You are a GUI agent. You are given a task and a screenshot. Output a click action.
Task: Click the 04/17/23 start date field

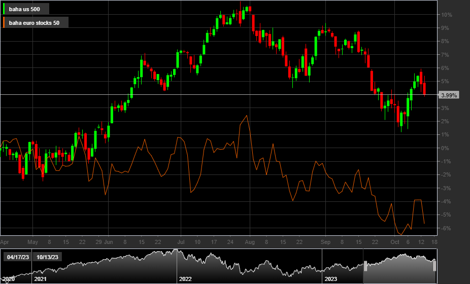point(17,257)
